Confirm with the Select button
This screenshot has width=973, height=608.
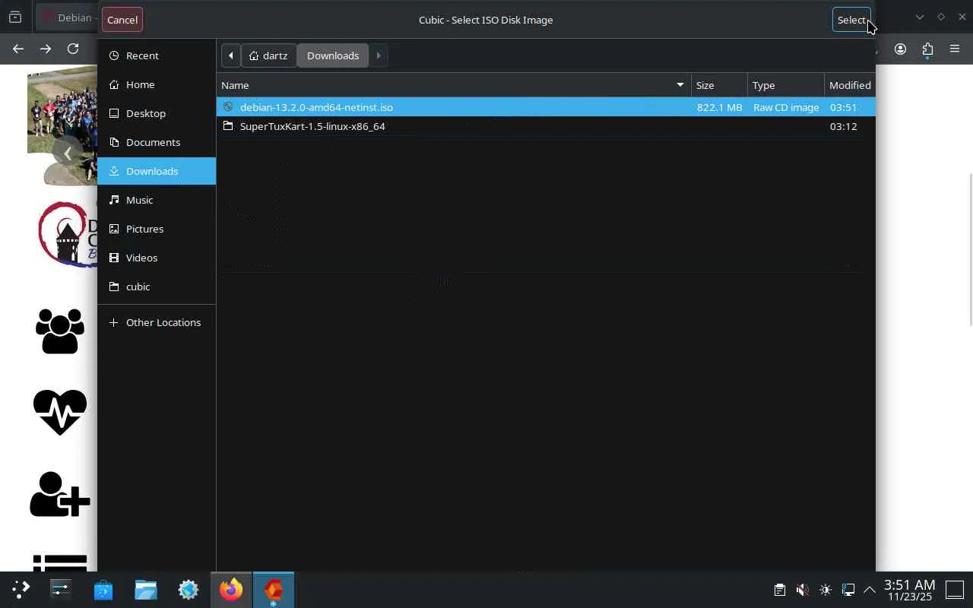pyautogui.click(x=851, y=20)
